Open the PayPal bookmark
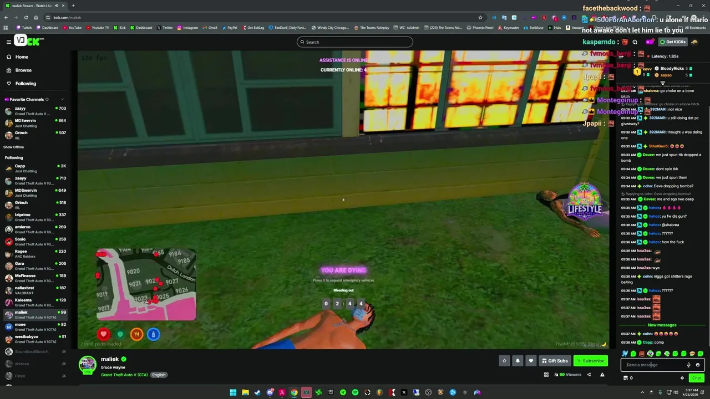 [x=230, y=28]
